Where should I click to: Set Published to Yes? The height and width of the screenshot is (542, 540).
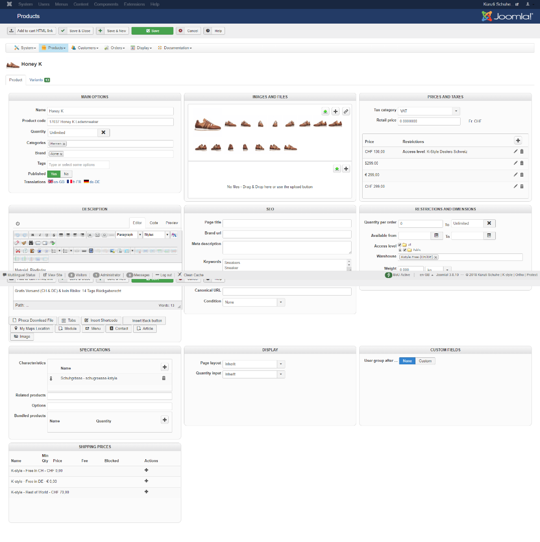54,174
